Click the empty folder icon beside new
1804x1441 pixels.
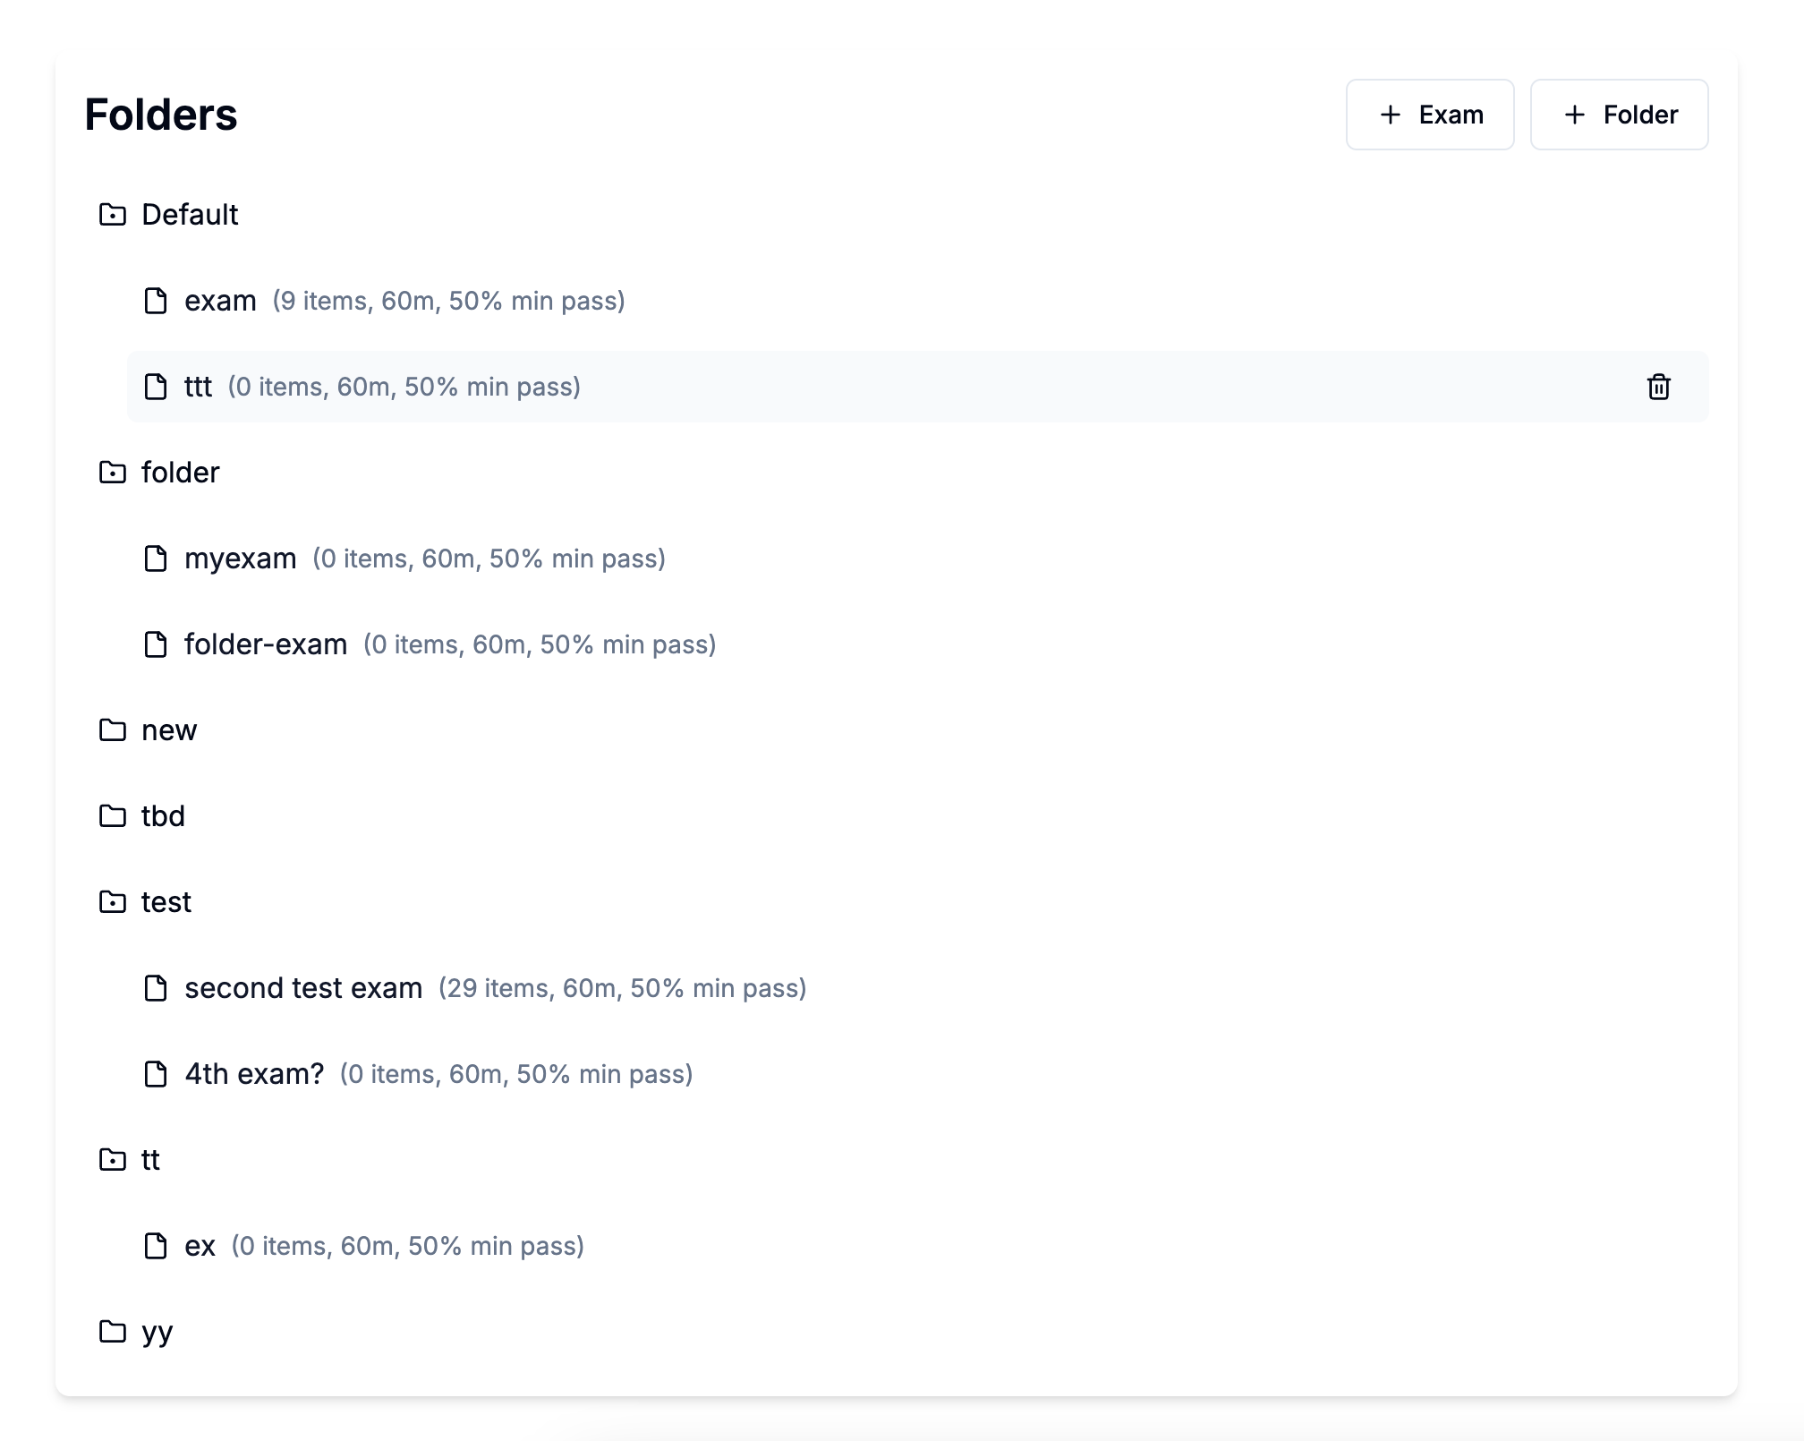112,730
